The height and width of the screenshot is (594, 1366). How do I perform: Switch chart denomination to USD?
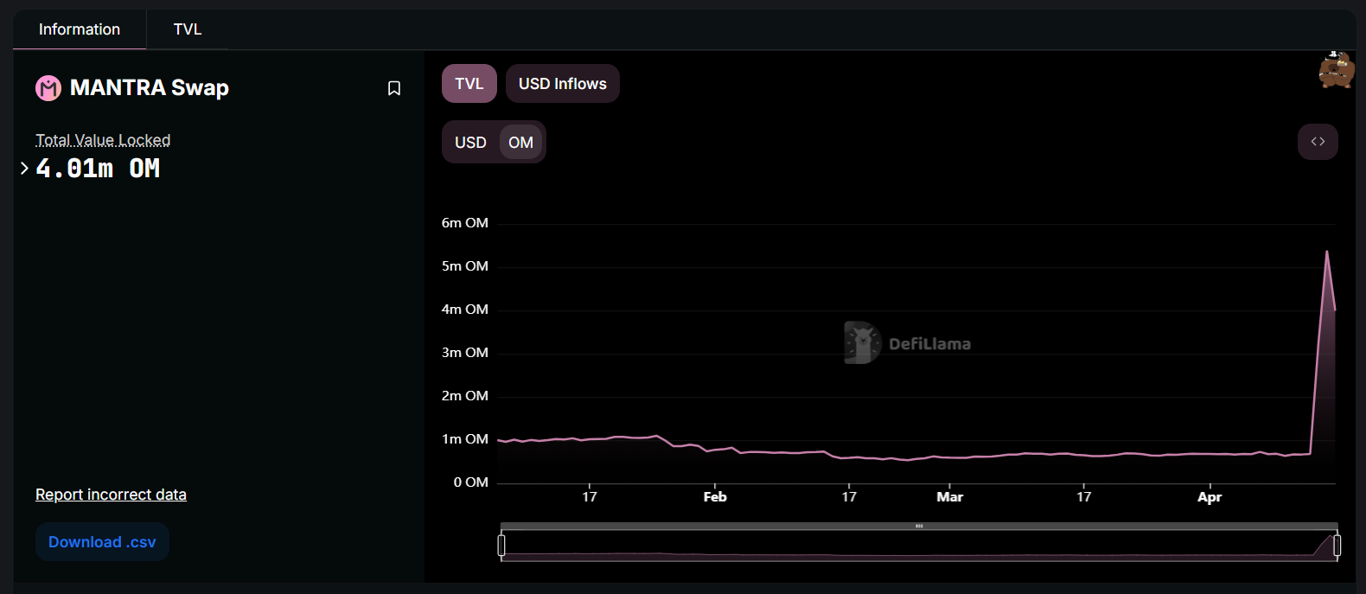pyautogui.click(x=470, y=143)
